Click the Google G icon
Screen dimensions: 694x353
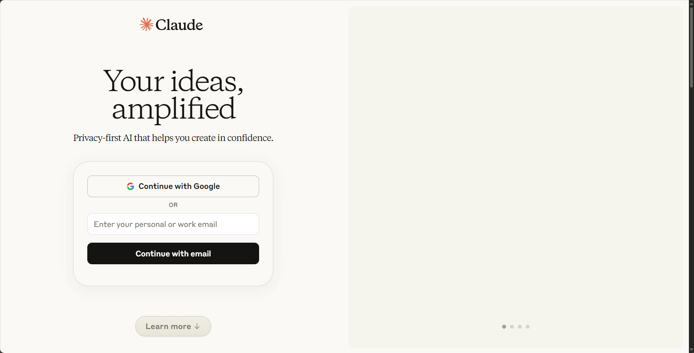131,186
